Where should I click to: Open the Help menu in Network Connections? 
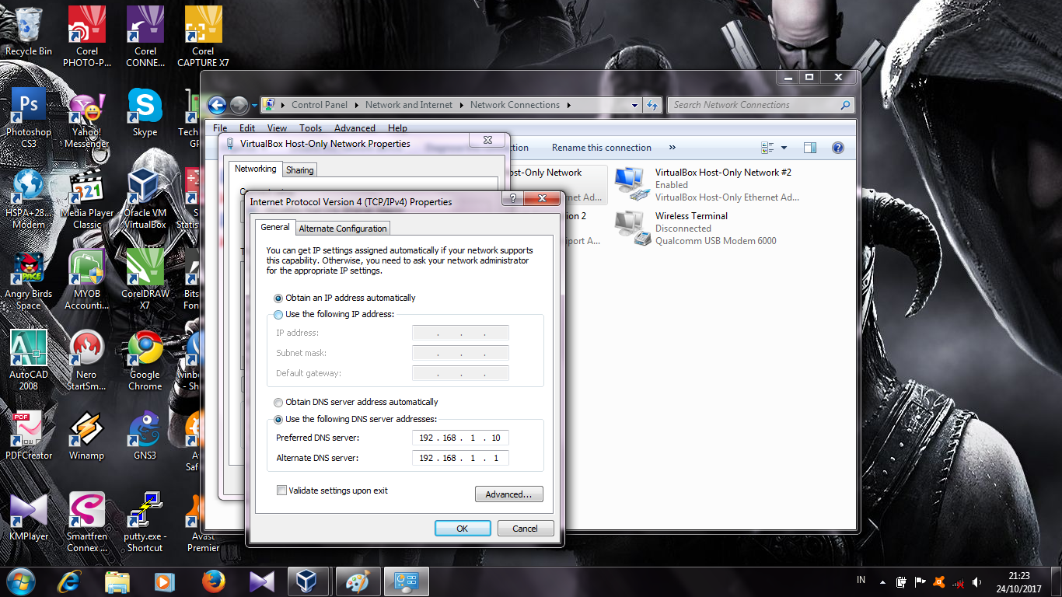[397, 128]
